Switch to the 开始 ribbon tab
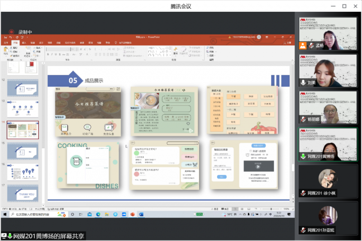The height and width of the screenshot is (241, 362). (15, 43)
